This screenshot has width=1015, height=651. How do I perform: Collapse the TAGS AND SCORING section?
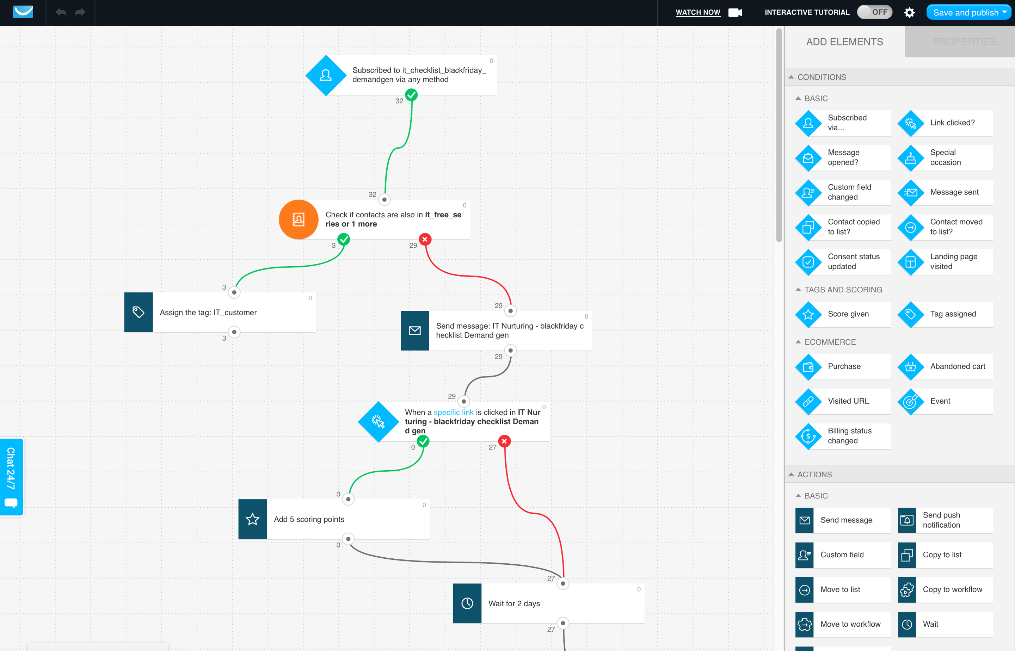tap(798, 289)
